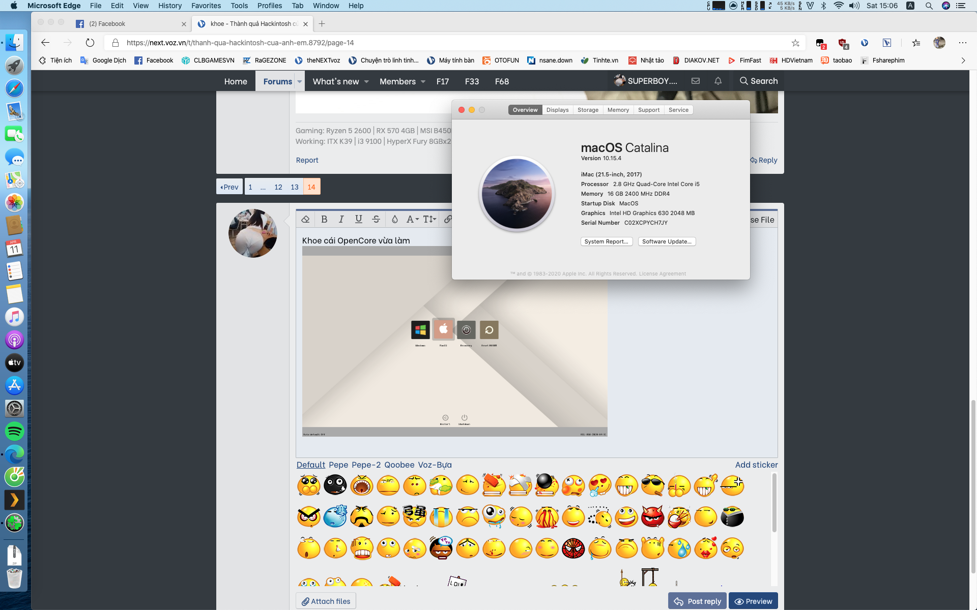This screenshot has height=610, width=977.
Task: Switch to the Service tab in About This Mac
Action: [x=678, y=110]
